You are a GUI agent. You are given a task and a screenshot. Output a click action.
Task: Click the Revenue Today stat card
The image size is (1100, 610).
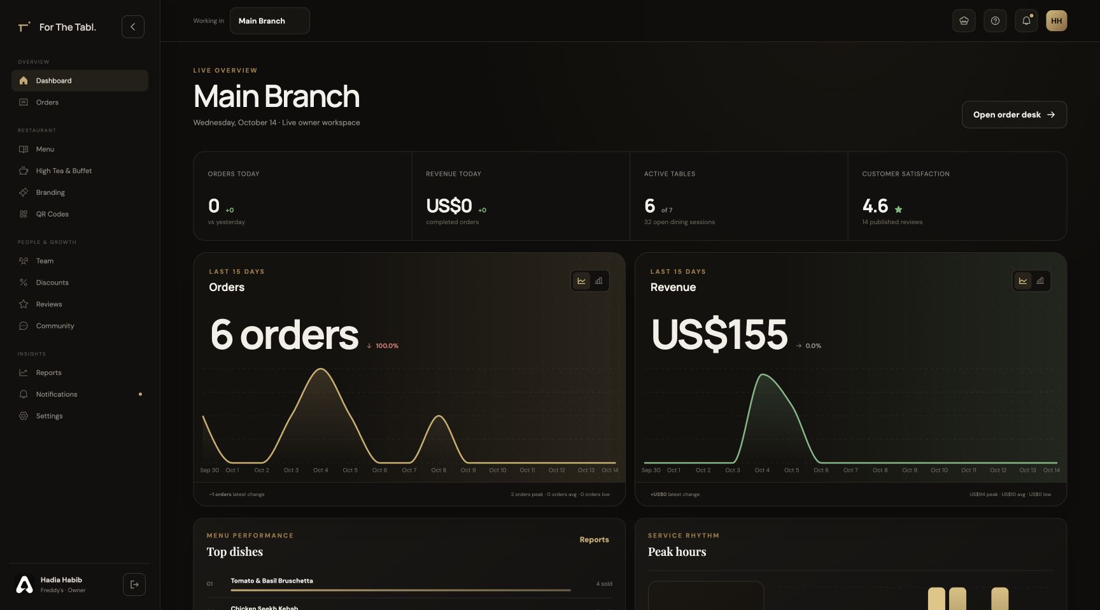(521, 196)
